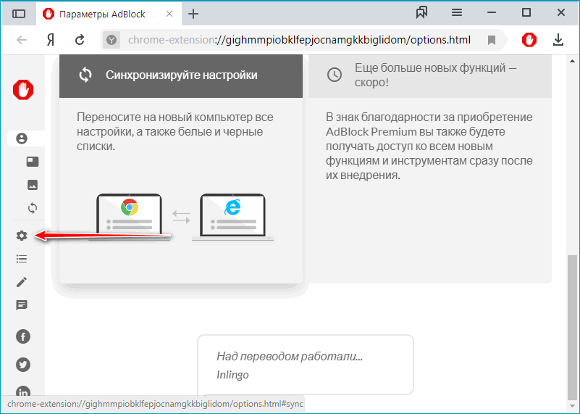Click the 'Переносите на новый компьютер' description
The width and height of the screenshot is (580, 414).
click(x=175, y=131)
